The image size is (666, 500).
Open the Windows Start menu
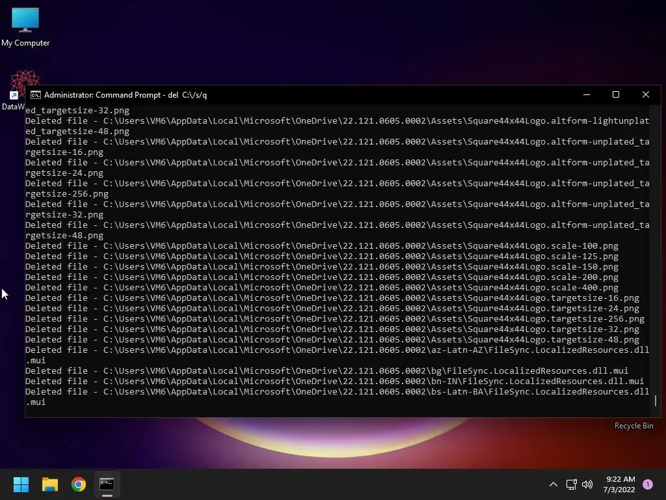(21, 484)
